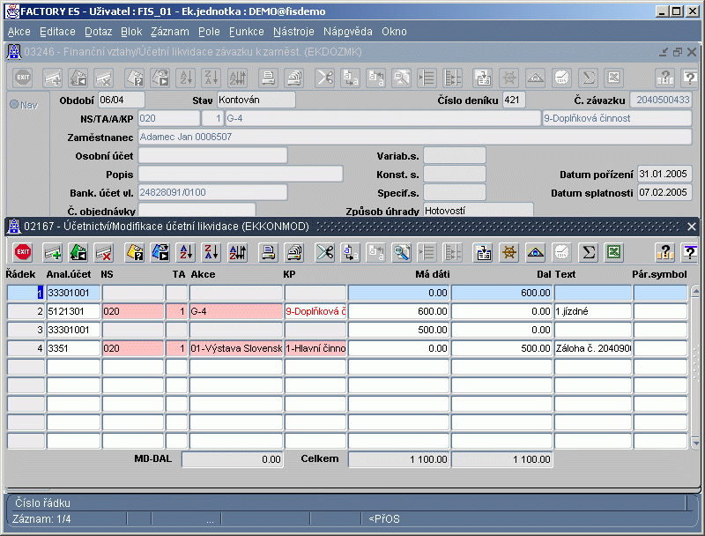Click the printer icon in EKKONMOD toolbar
The width and height of the screenshot is (705, 536).
click(268, 253)
